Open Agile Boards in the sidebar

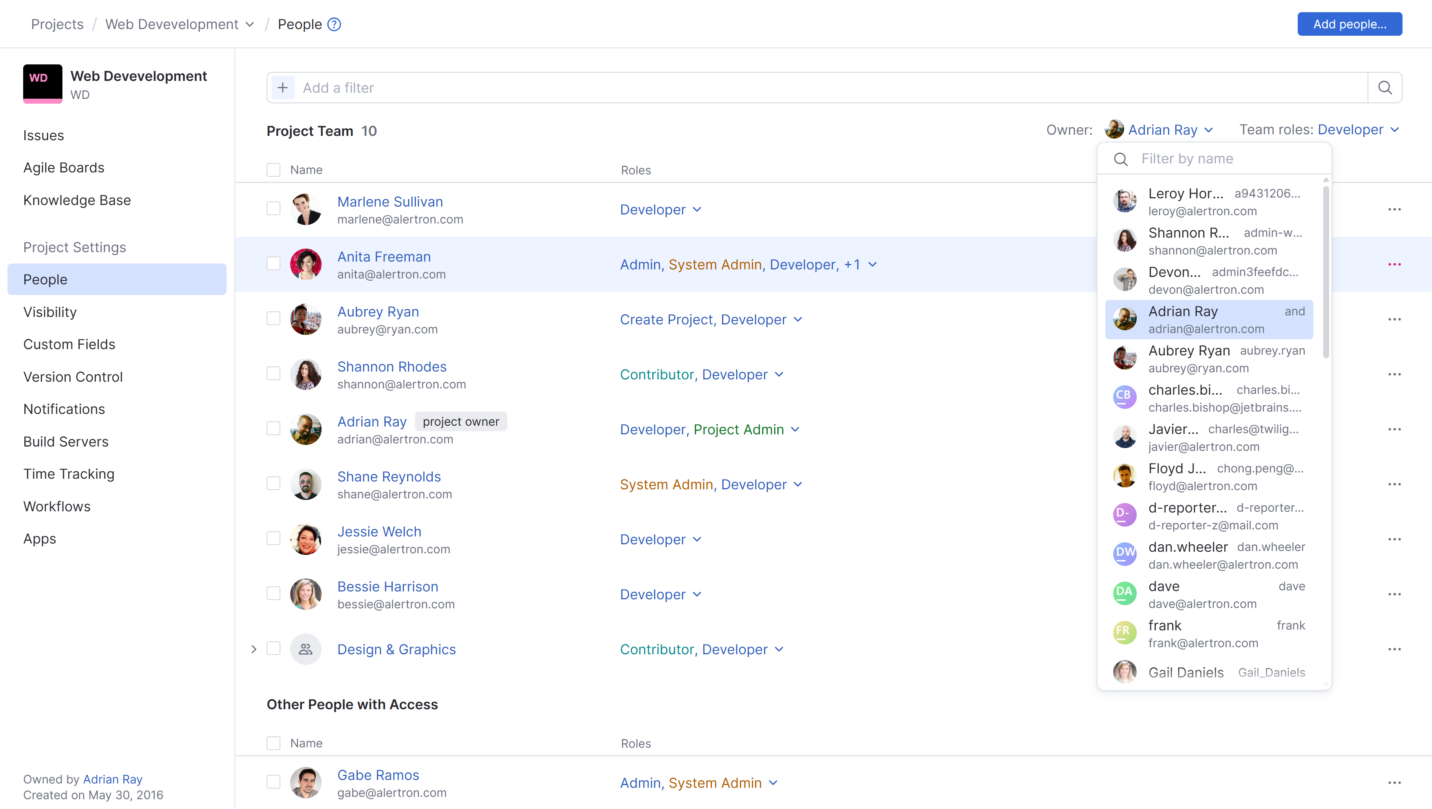click(x=64, y=167)
